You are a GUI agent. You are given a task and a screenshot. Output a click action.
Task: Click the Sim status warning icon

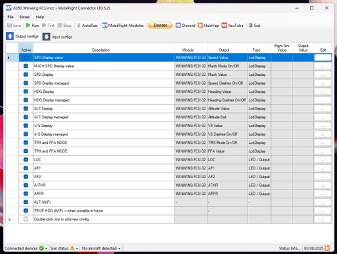click(x=72, y=248)
